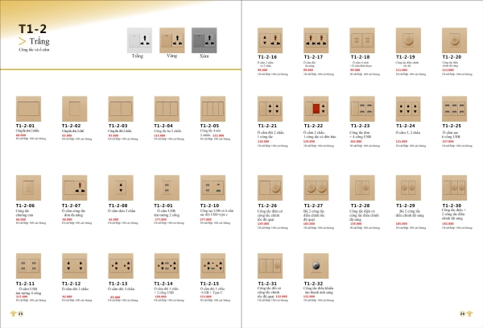This screenshot has width=483, height=328.
Task: Open the T1-2-24 triple socket image
Action: (x=408, y=109)
